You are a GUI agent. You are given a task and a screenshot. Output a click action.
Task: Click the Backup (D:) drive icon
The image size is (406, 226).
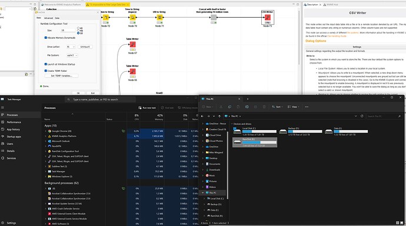tap(283, 131)
